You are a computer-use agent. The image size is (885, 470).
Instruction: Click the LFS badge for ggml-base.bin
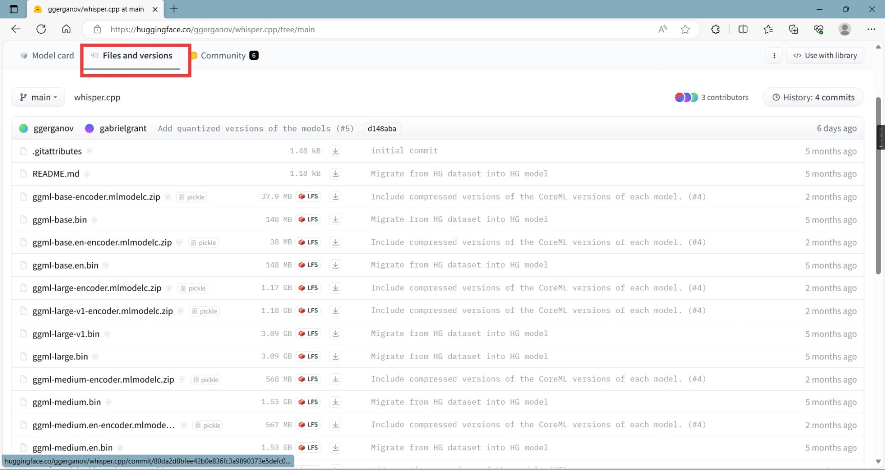click(308, 219)
